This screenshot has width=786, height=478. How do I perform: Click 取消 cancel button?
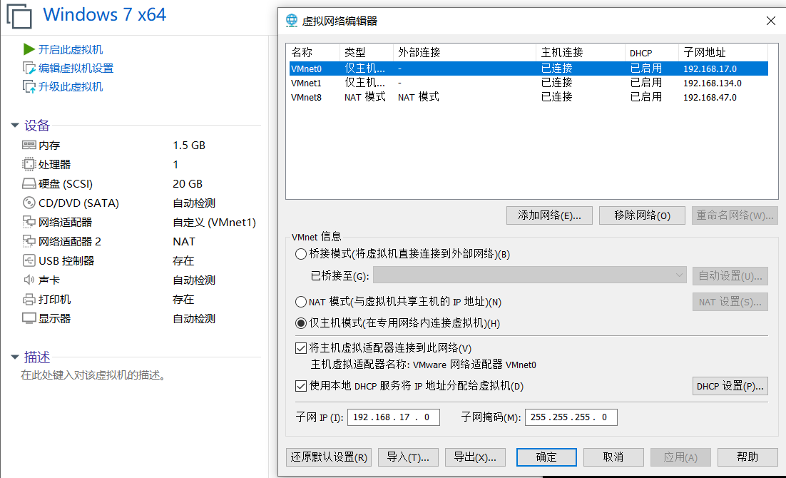[613, 457]
